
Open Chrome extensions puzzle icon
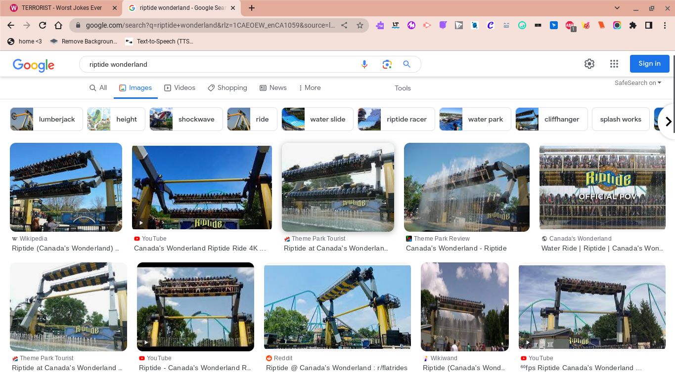633,25
